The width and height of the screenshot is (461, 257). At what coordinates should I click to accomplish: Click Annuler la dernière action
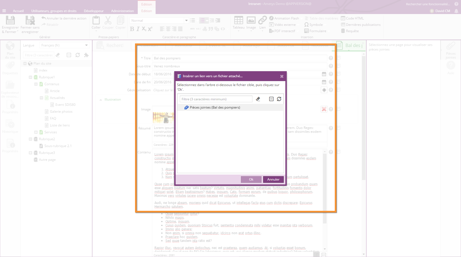[64, 18]
